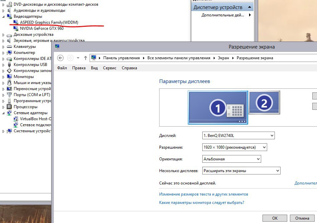Open the Файл menu
This screenshot has height=223, width=317.
[62, 68]
